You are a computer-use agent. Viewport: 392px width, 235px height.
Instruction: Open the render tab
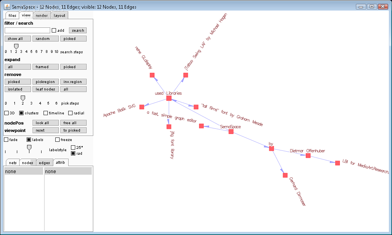[x=42, y=16]
